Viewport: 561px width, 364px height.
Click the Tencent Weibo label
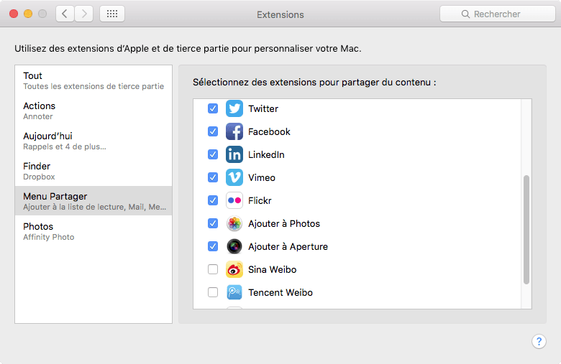pos(280,292)
